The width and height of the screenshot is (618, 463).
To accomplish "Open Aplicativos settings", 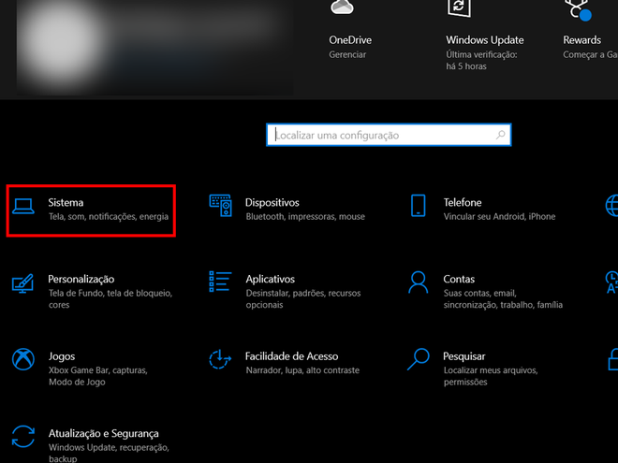I will (x=286, y=291).
